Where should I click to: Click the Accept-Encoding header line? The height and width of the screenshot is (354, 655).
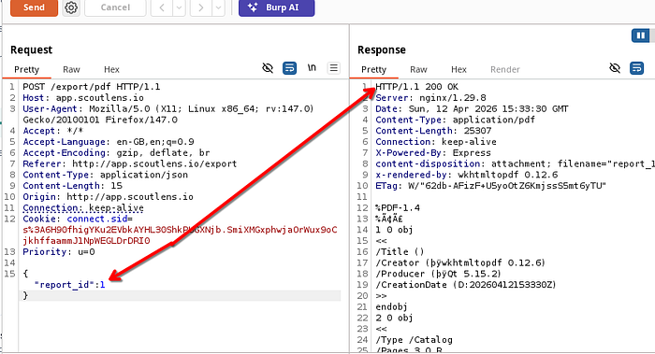click(116, 153)
